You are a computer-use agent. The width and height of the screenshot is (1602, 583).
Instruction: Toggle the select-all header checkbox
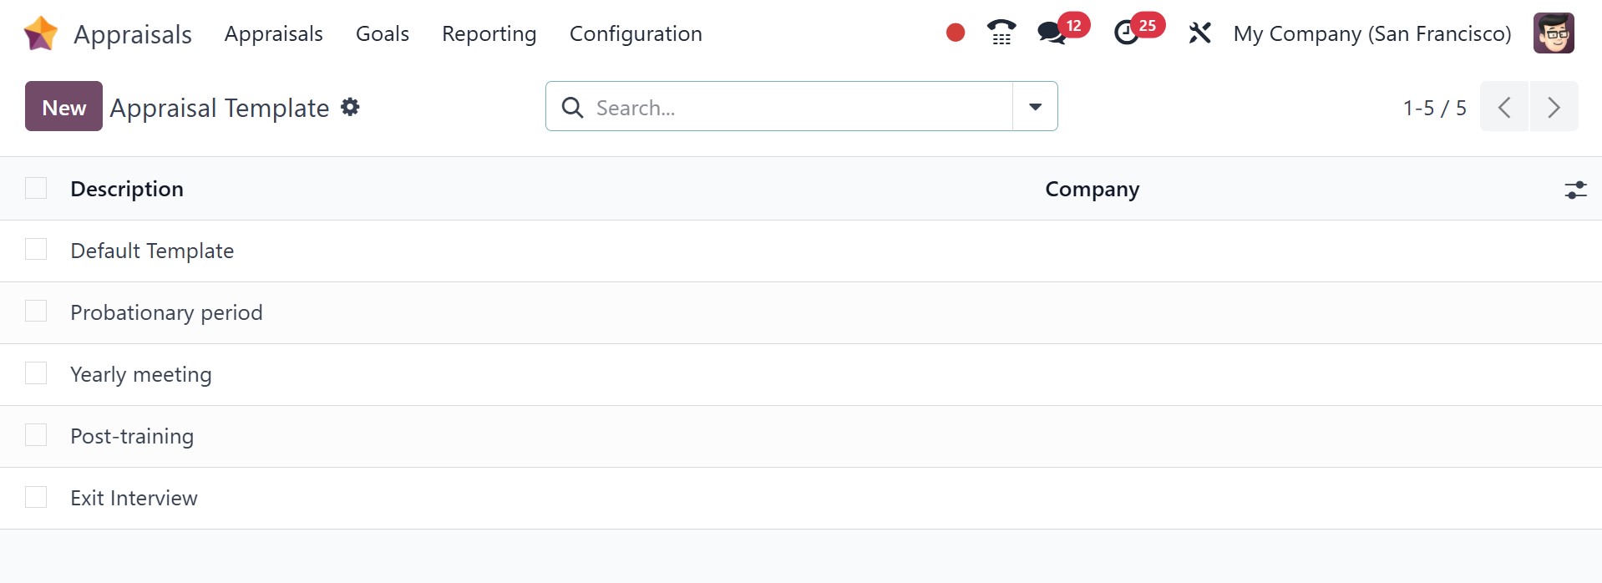tap(36, 188)
